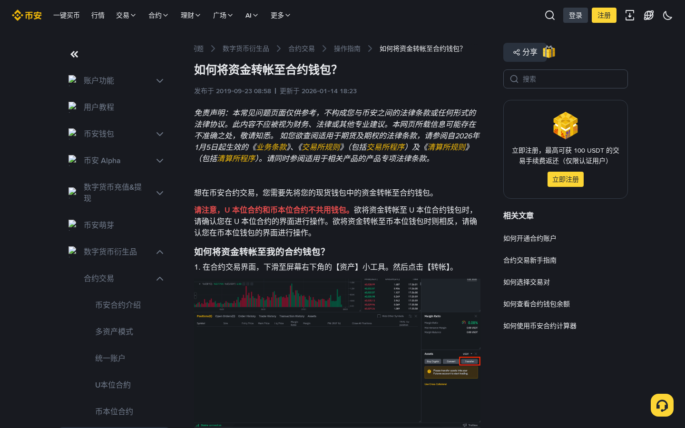The width and height of the screenshot is (685, 428).
Task: Open the Binance logo home link
Action: click(x=27, y=15)
